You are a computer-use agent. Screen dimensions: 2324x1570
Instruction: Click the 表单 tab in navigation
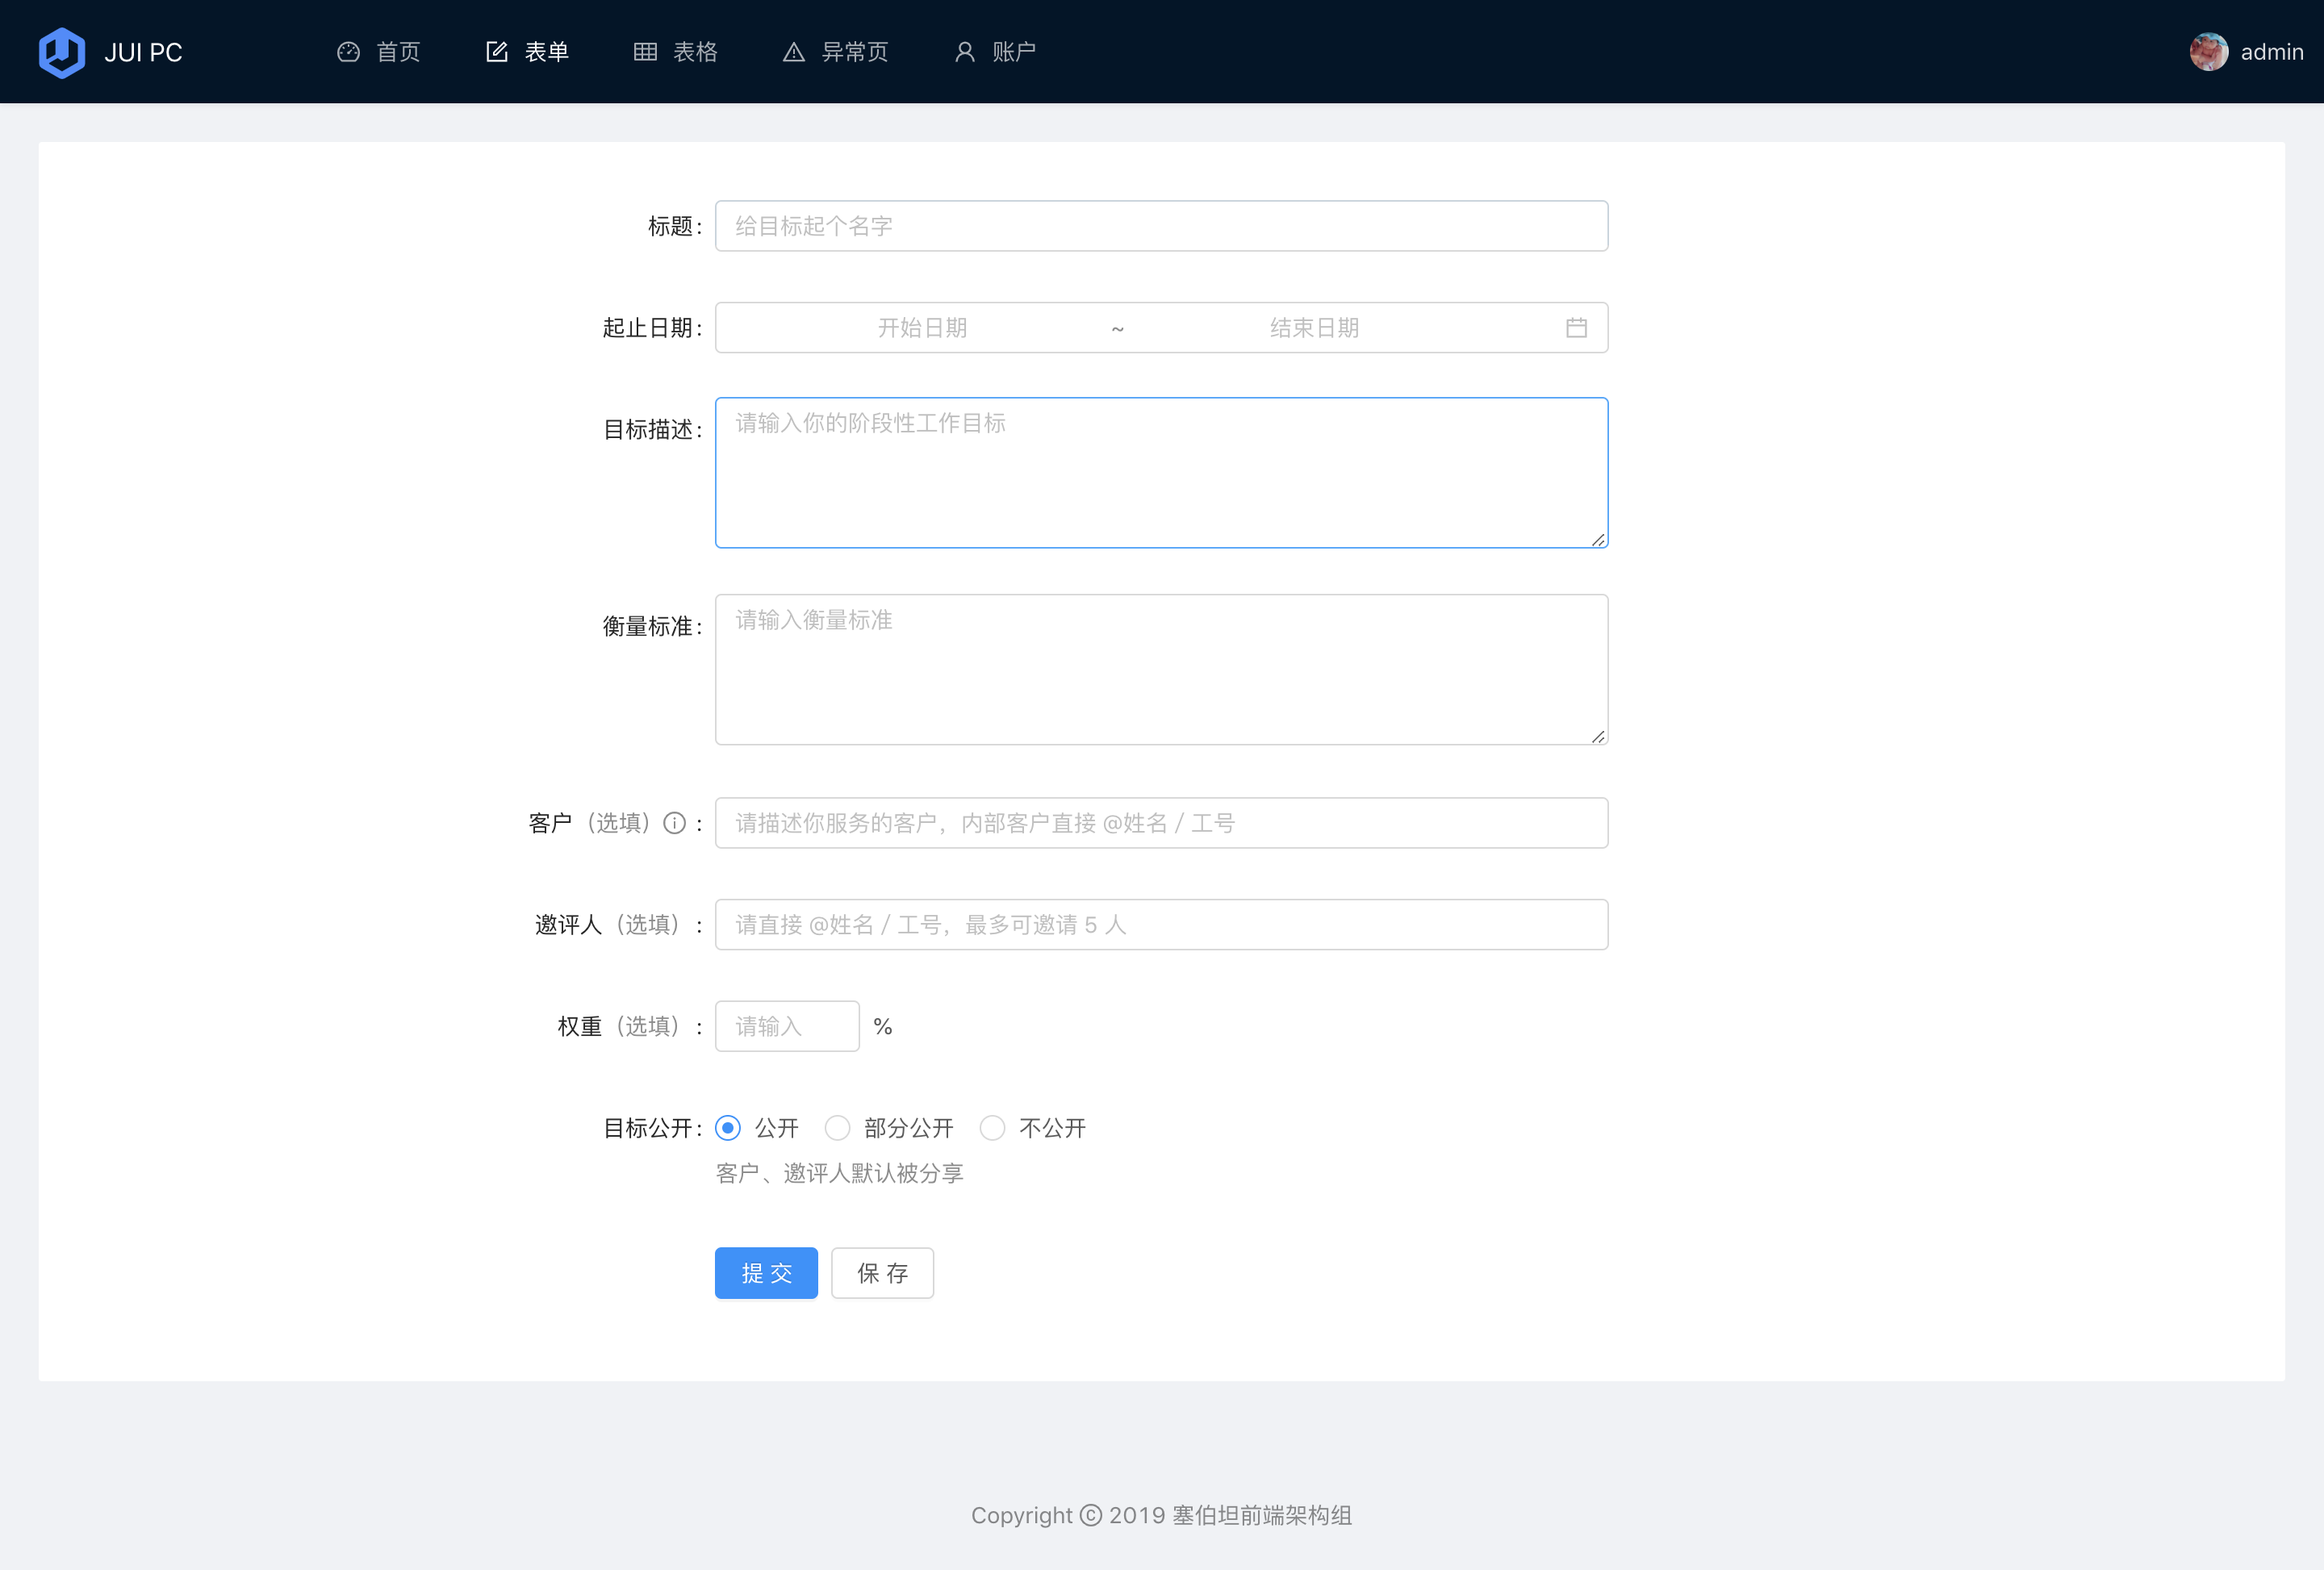[x=526, y=51]
